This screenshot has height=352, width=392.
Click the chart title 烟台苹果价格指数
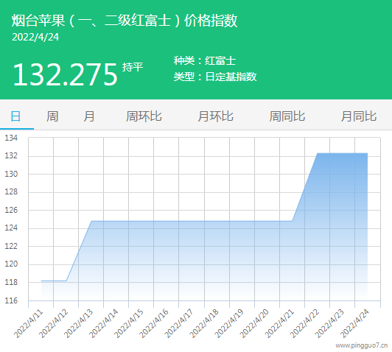(x=125, y=21)
